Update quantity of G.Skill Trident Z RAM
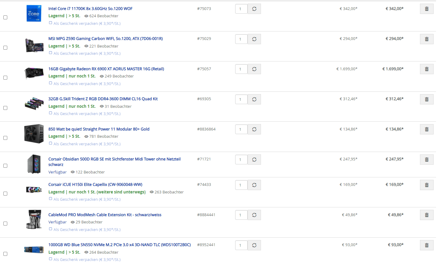 pos(254,99)
